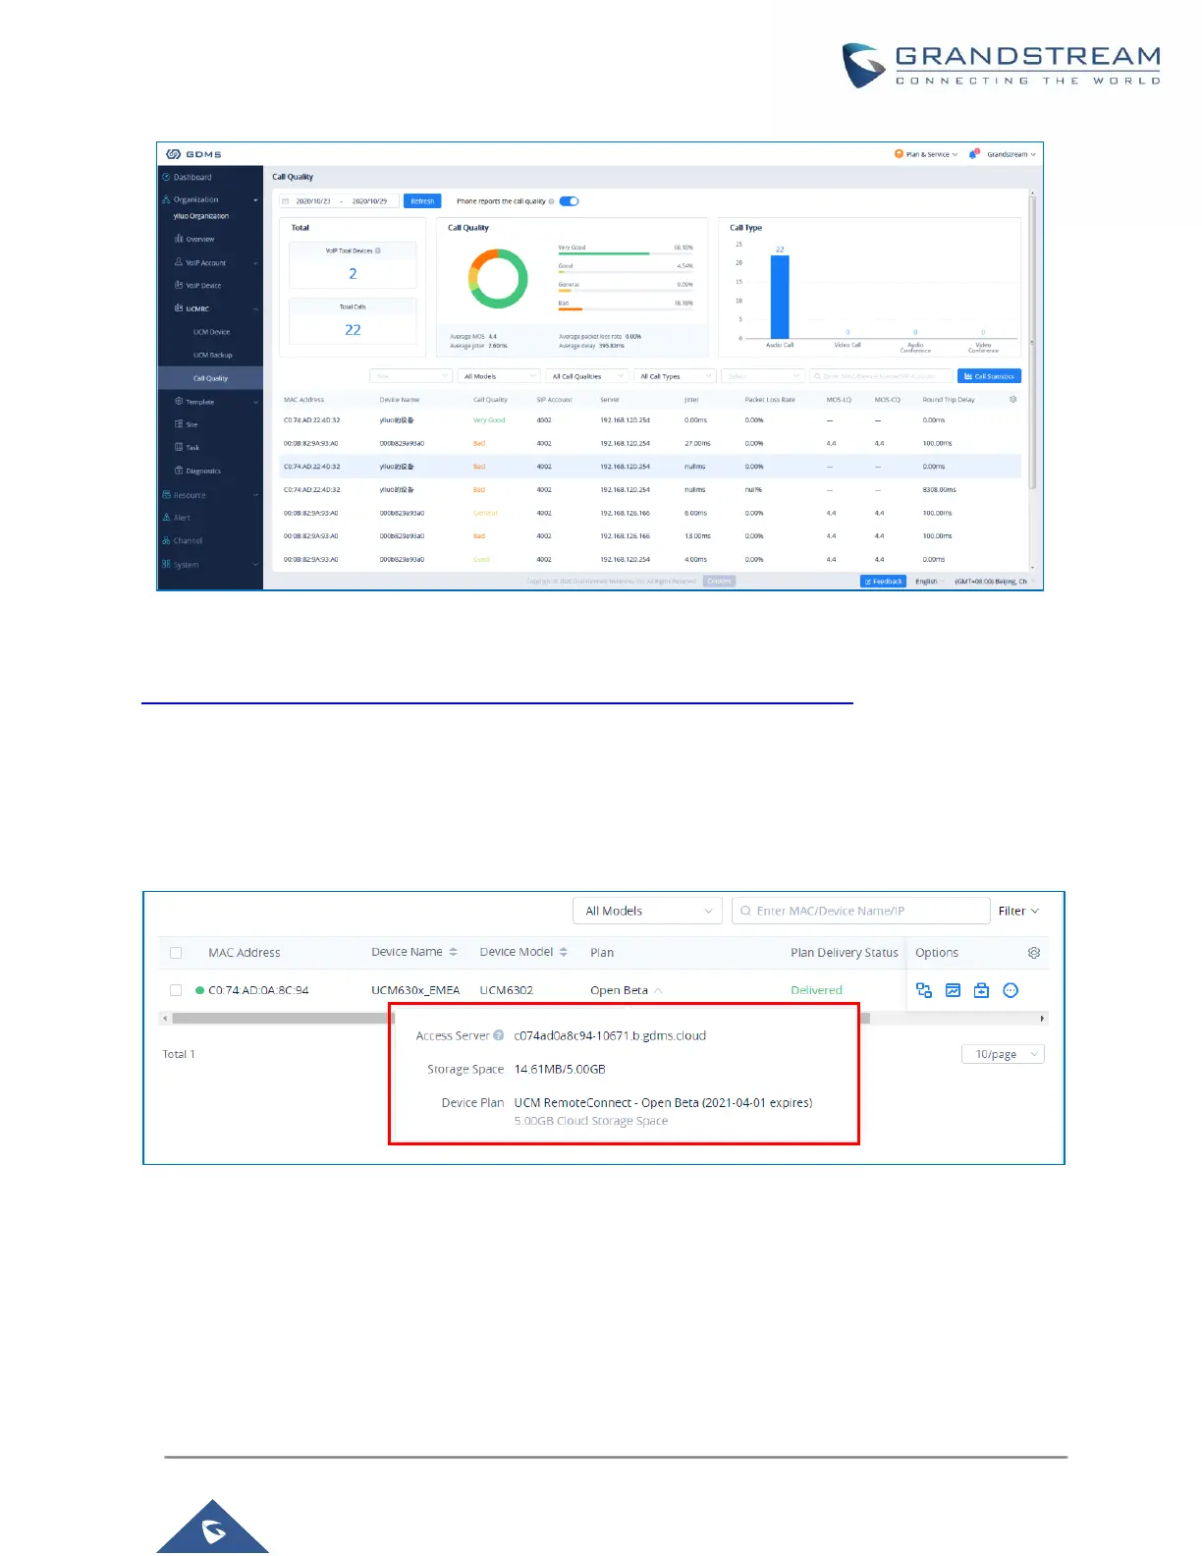The image size is (1202, 1556).
Task: Open the notification bell in GDMS header
Action: (973, 154)
